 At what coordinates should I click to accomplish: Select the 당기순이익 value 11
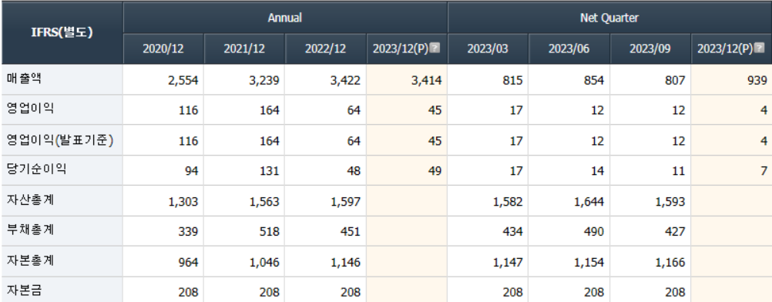click(x=679, y=171)
